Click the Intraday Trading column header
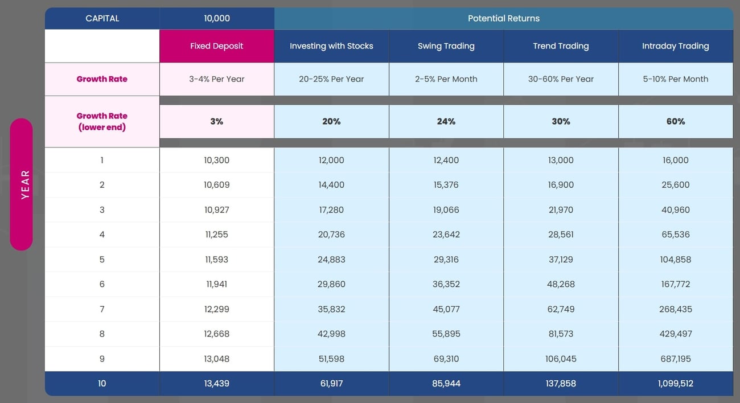The width and height of the screenshot is (740, 403). point(675,46)
